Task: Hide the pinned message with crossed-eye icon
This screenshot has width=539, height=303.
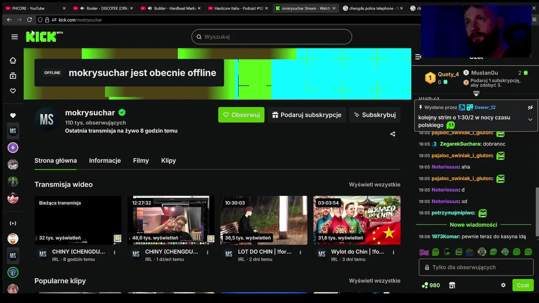Action: 530,108
